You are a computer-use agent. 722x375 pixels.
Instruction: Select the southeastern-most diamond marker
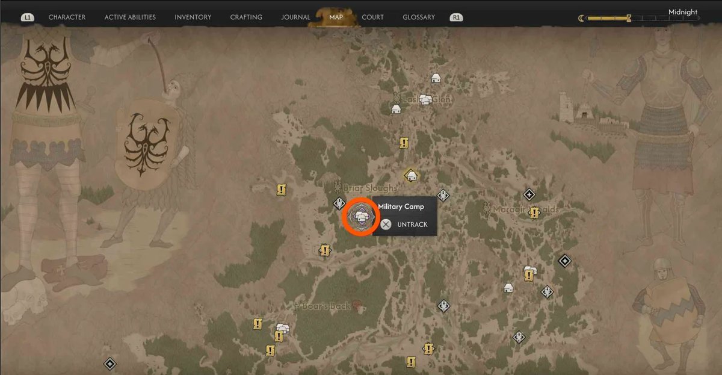tap(519, 337)
